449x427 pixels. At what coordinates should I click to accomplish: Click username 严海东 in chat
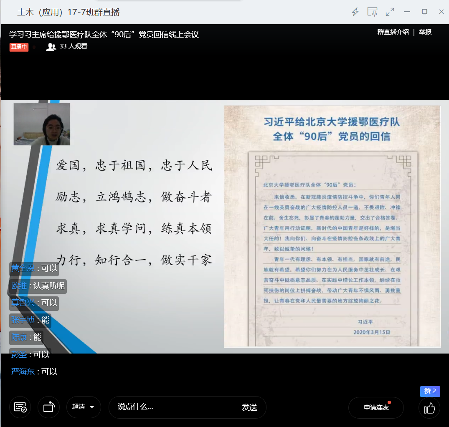pos(23,371)
